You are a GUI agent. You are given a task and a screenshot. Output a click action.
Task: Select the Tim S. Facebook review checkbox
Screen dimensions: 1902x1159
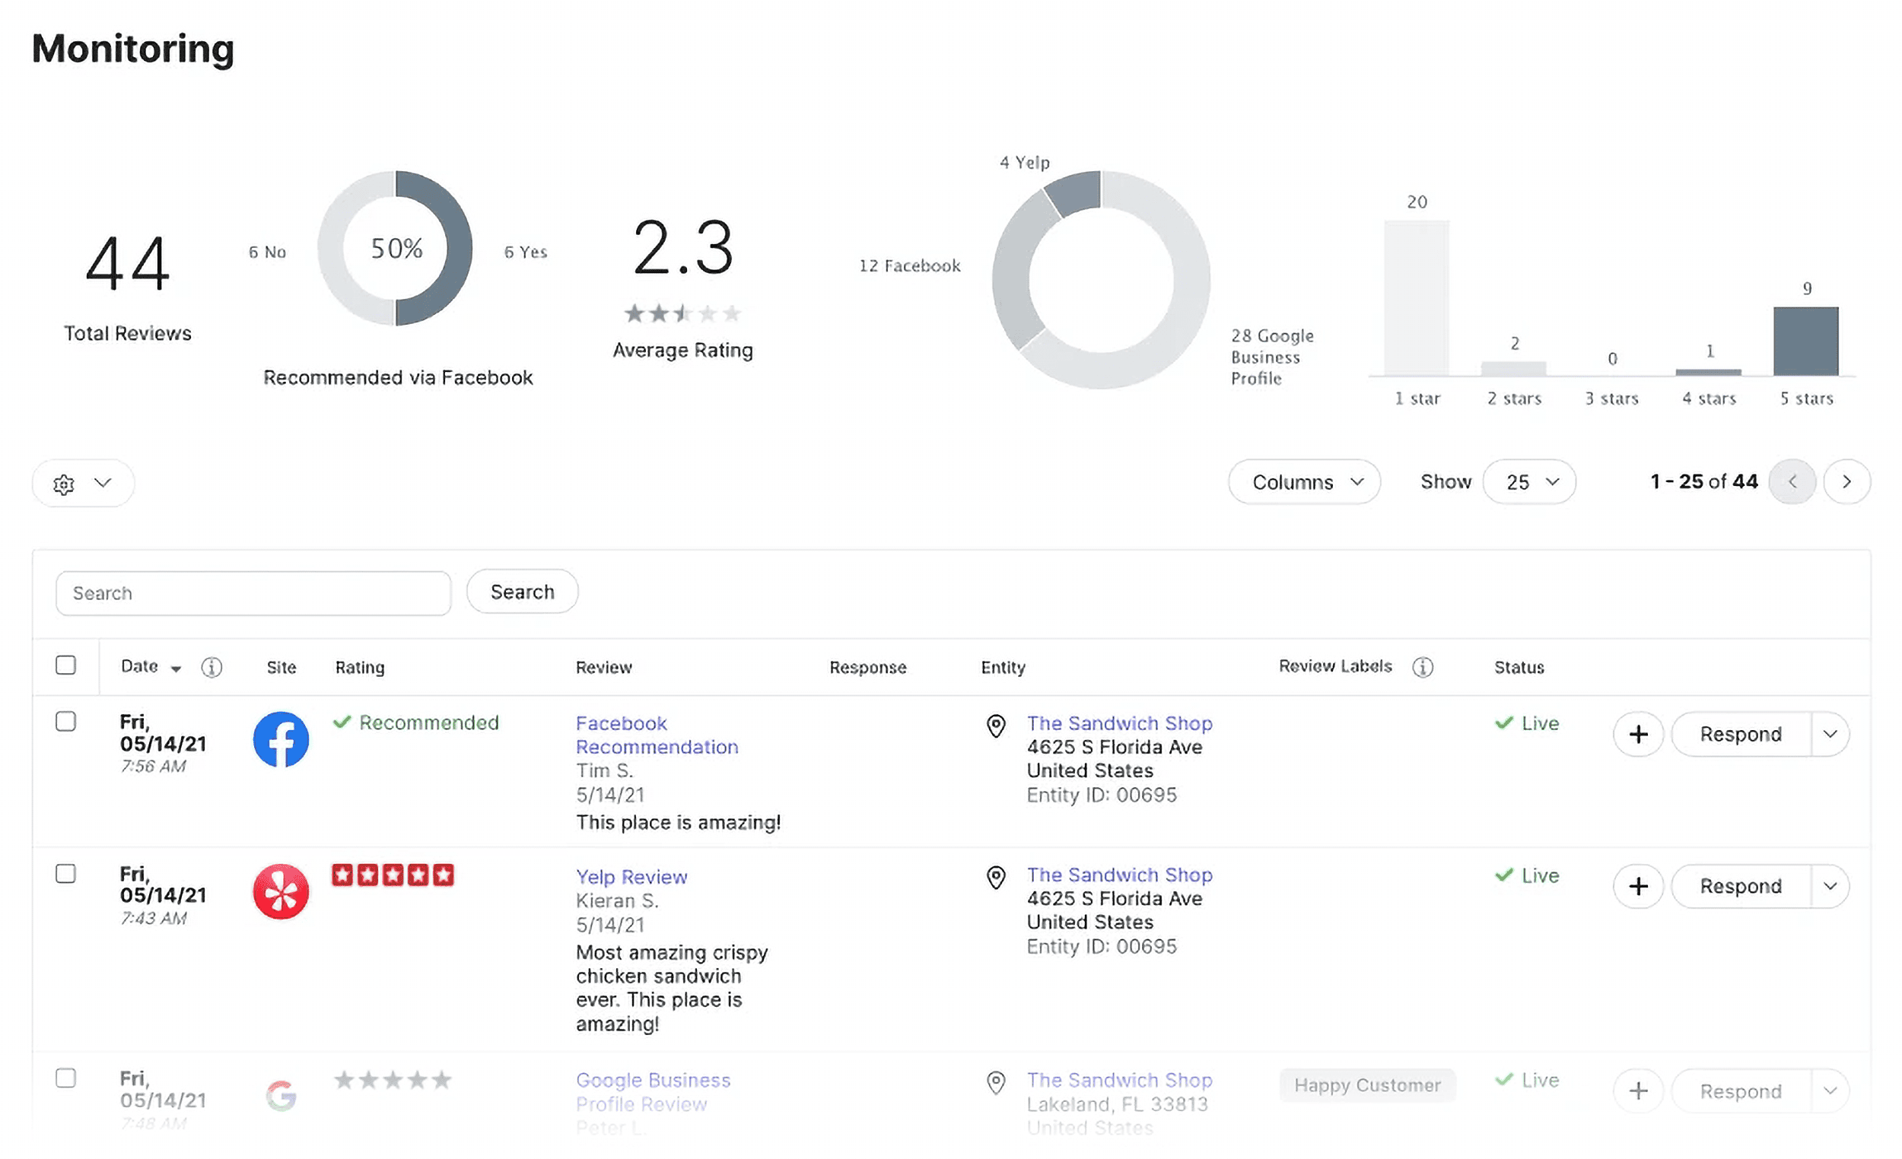[65, 722]
